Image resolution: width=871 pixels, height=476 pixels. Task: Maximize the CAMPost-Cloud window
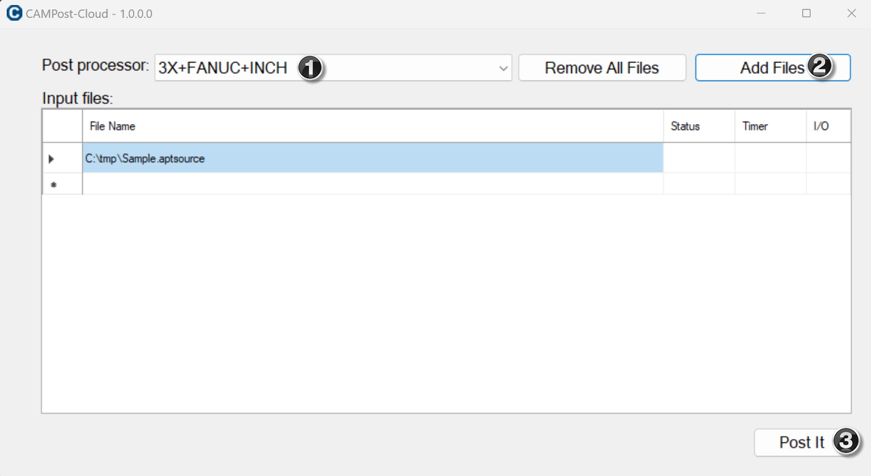(x=806, y=13)
